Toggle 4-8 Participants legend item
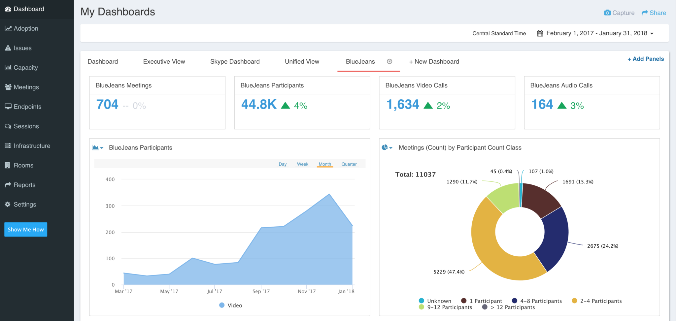 point(537,301)
